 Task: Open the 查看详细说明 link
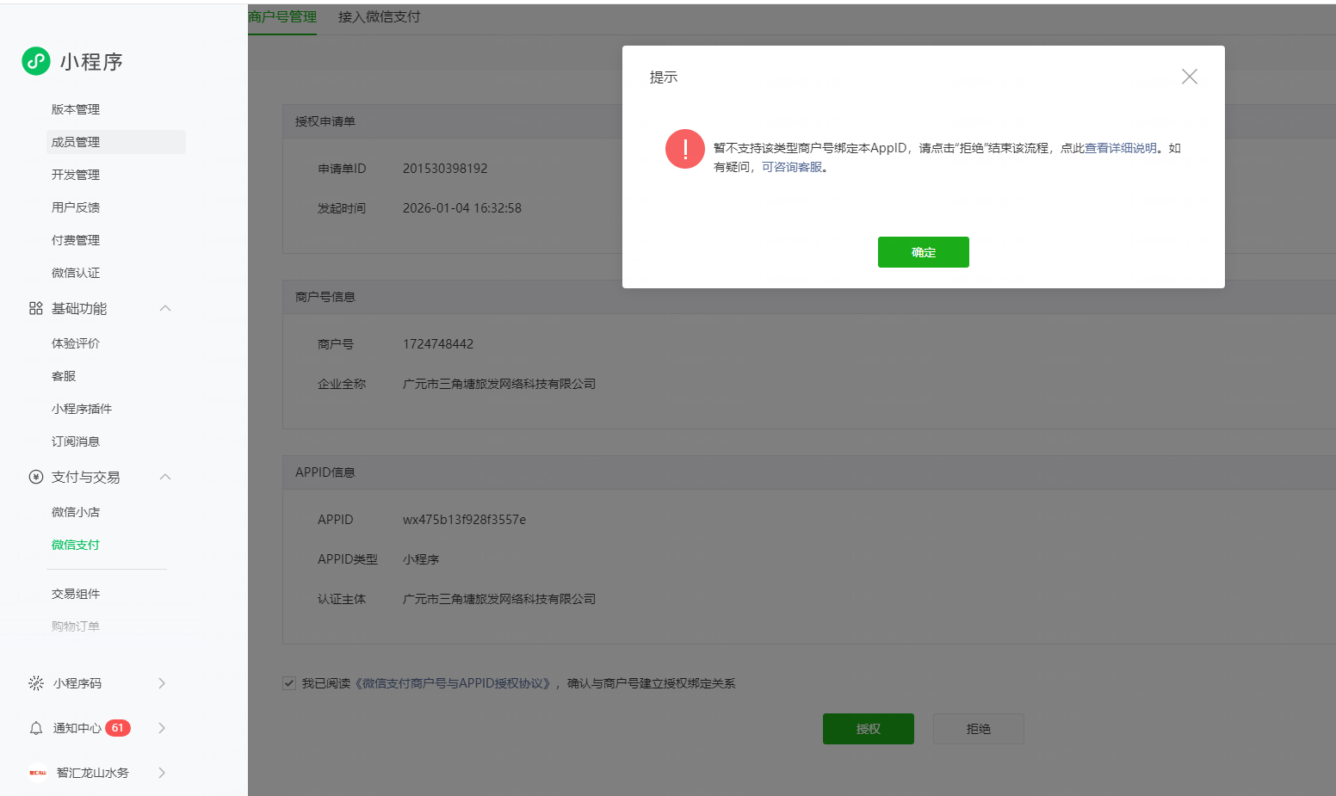pos(1121,148)
